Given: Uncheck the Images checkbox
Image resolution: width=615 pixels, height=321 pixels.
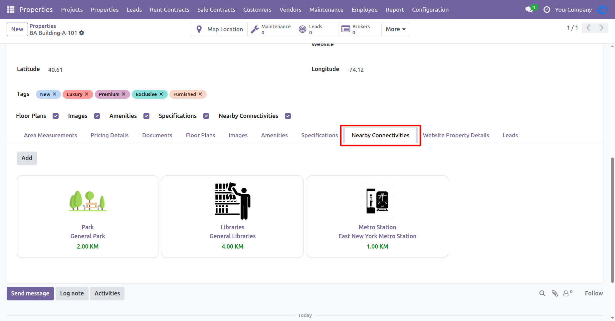Looking at the screenshot, I should tap(97, 116).
